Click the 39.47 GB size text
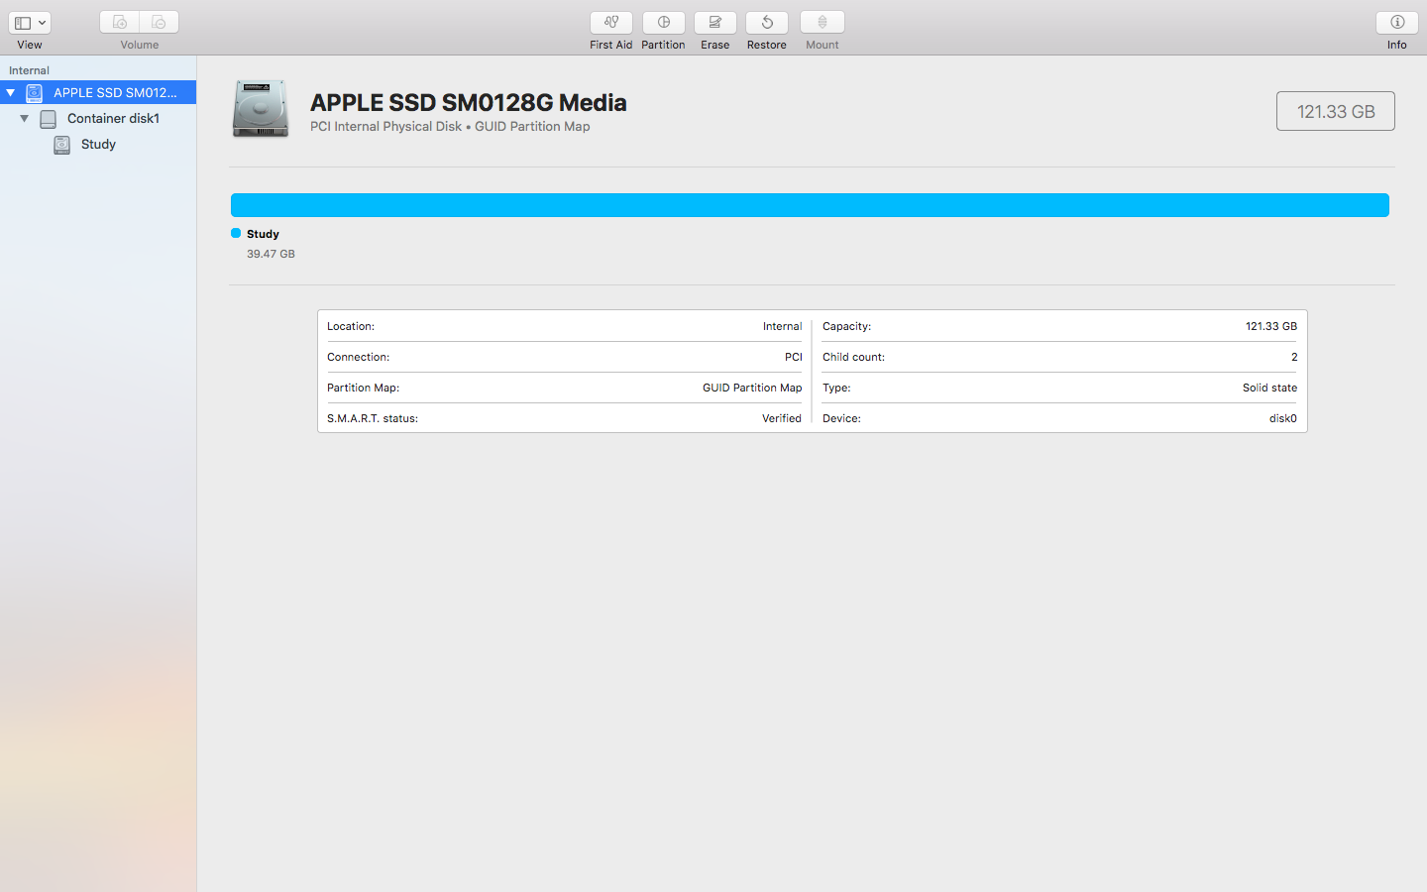 (271, 254)
